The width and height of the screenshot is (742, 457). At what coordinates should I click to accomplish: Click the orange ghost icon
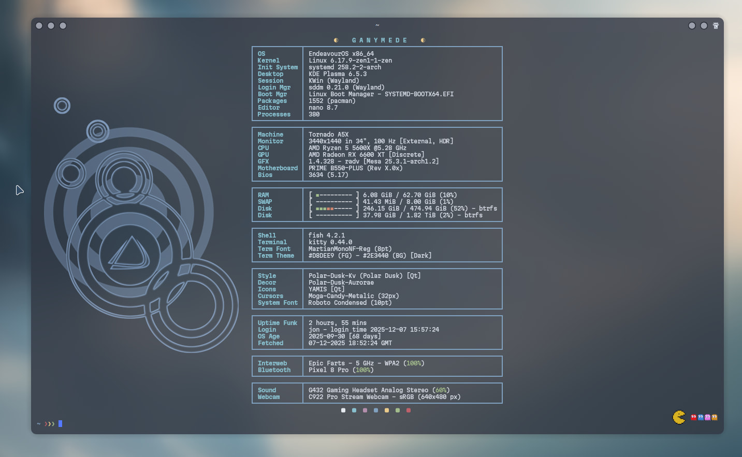[x=715, y=417]
